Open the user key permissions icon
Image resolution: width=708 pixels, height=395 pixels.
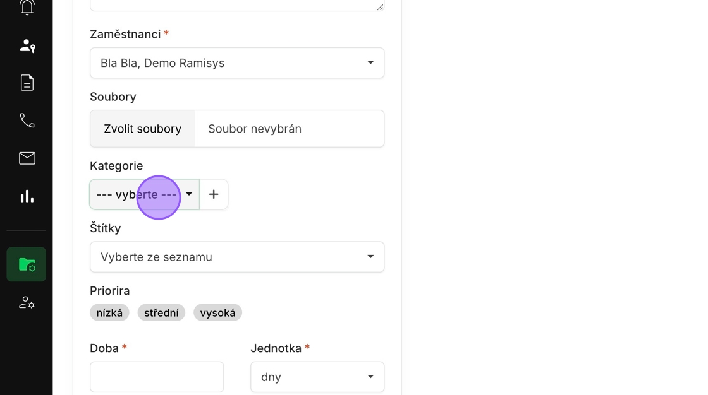click(x=27, y=45)
